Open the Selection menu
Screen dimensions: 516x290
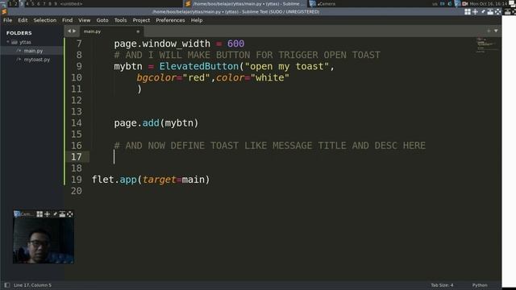45,20
